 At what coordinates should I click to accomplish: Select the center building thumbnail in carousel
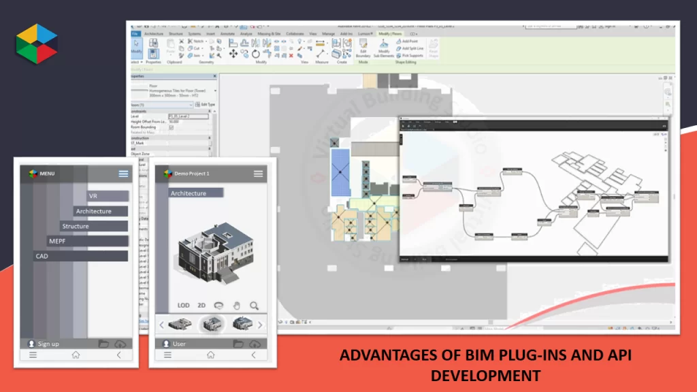coord(212,325)
